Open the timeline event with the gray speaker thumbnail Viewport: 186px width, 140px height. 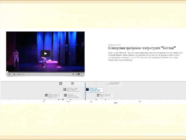point(61,84)
